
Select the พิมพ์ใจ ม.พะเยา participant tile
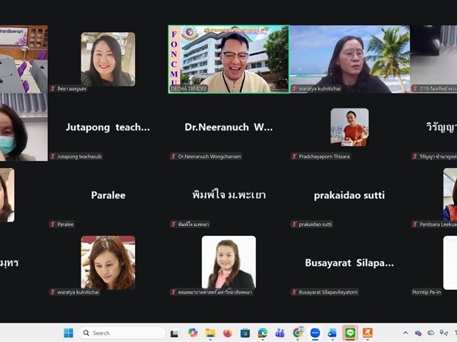pos(228,195)
